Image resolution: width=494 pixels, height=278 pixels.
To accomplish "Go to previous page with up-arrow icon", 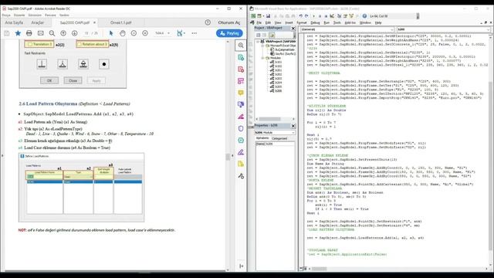I will (x=63, y=33).
